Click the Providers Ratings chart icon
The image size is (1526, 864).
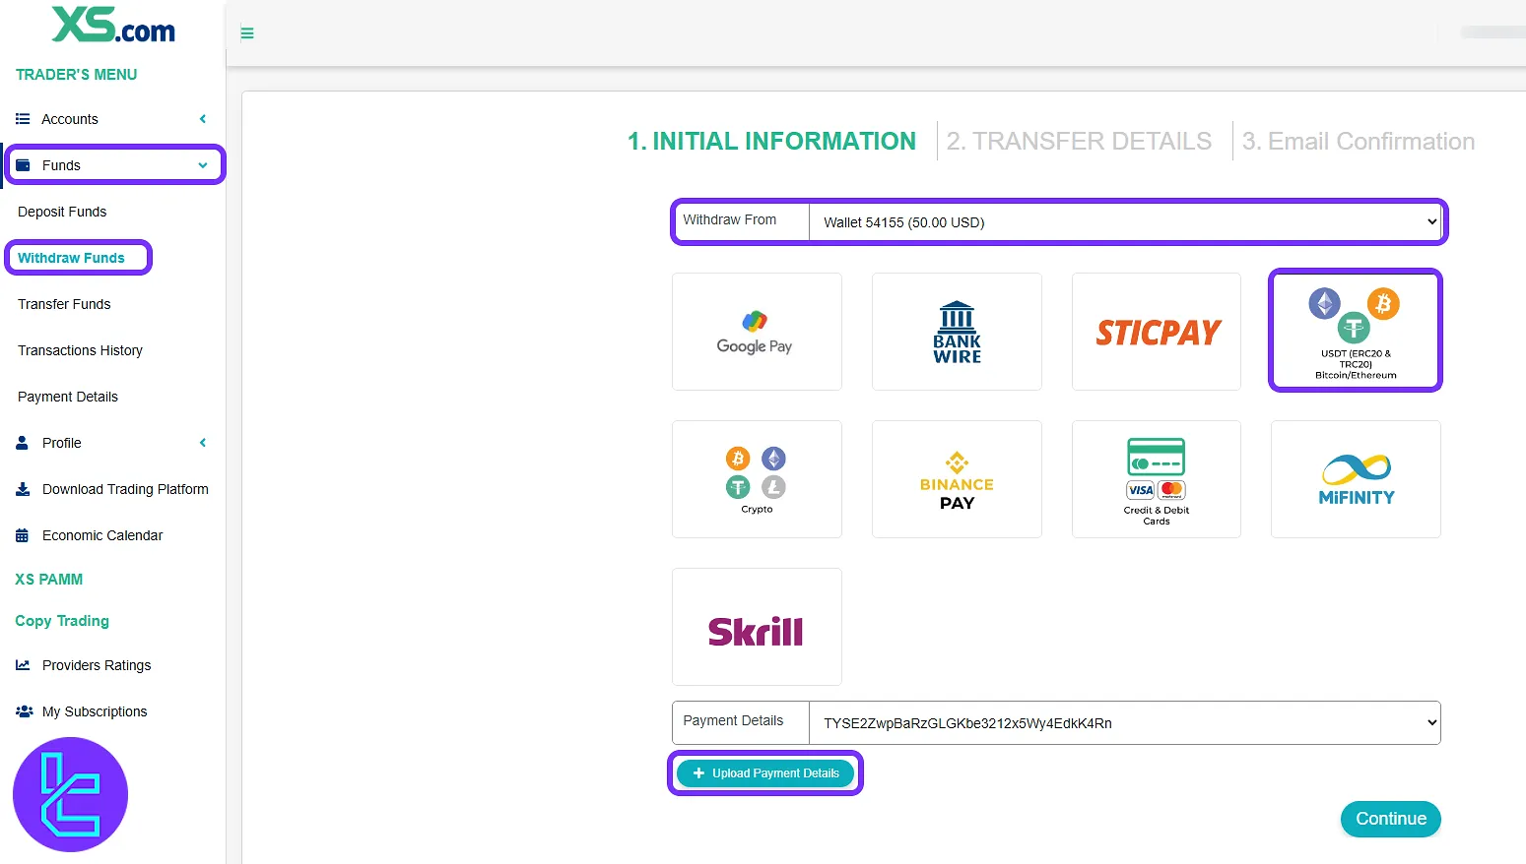tap(23, 665)
